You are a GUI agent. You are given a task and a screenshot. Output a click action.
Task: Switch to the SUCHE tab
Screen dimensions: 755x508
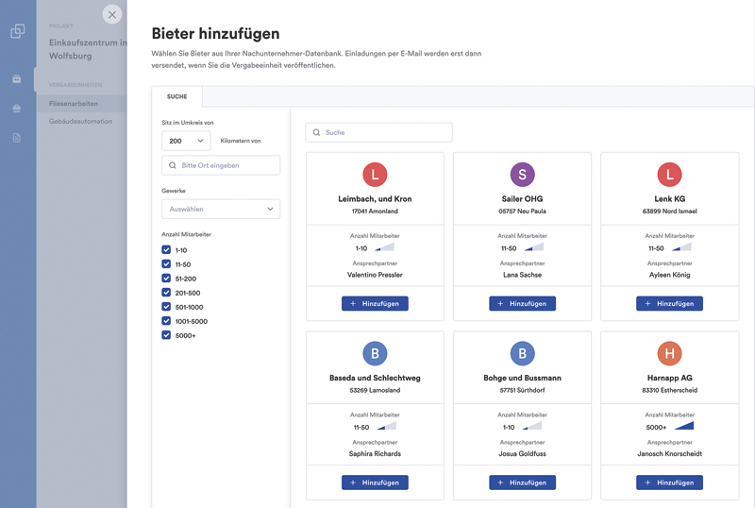[x=176, y=96]
